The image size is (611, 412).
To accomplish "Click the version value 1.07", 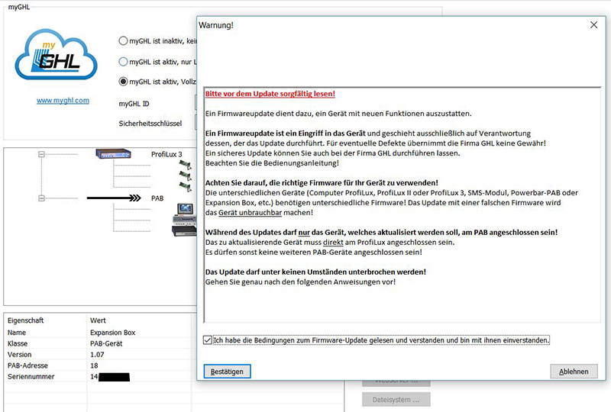I will click(x=97, y=354).
